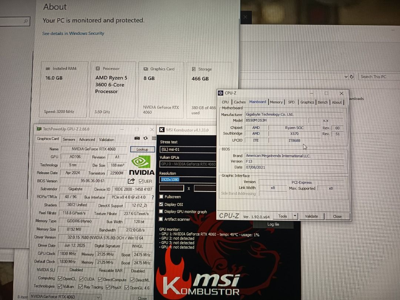Click the GPU Name field in GPU-Z
The width and height of the screenshot is (400, 300).
93,149
